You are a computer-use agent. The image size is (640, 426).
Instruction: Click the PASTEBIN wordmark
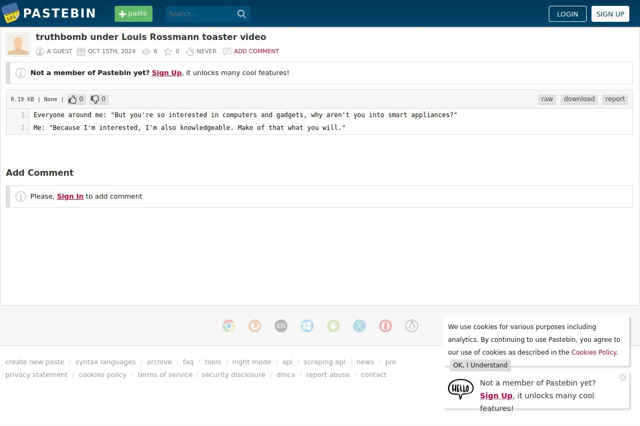[x=60, y=14]
